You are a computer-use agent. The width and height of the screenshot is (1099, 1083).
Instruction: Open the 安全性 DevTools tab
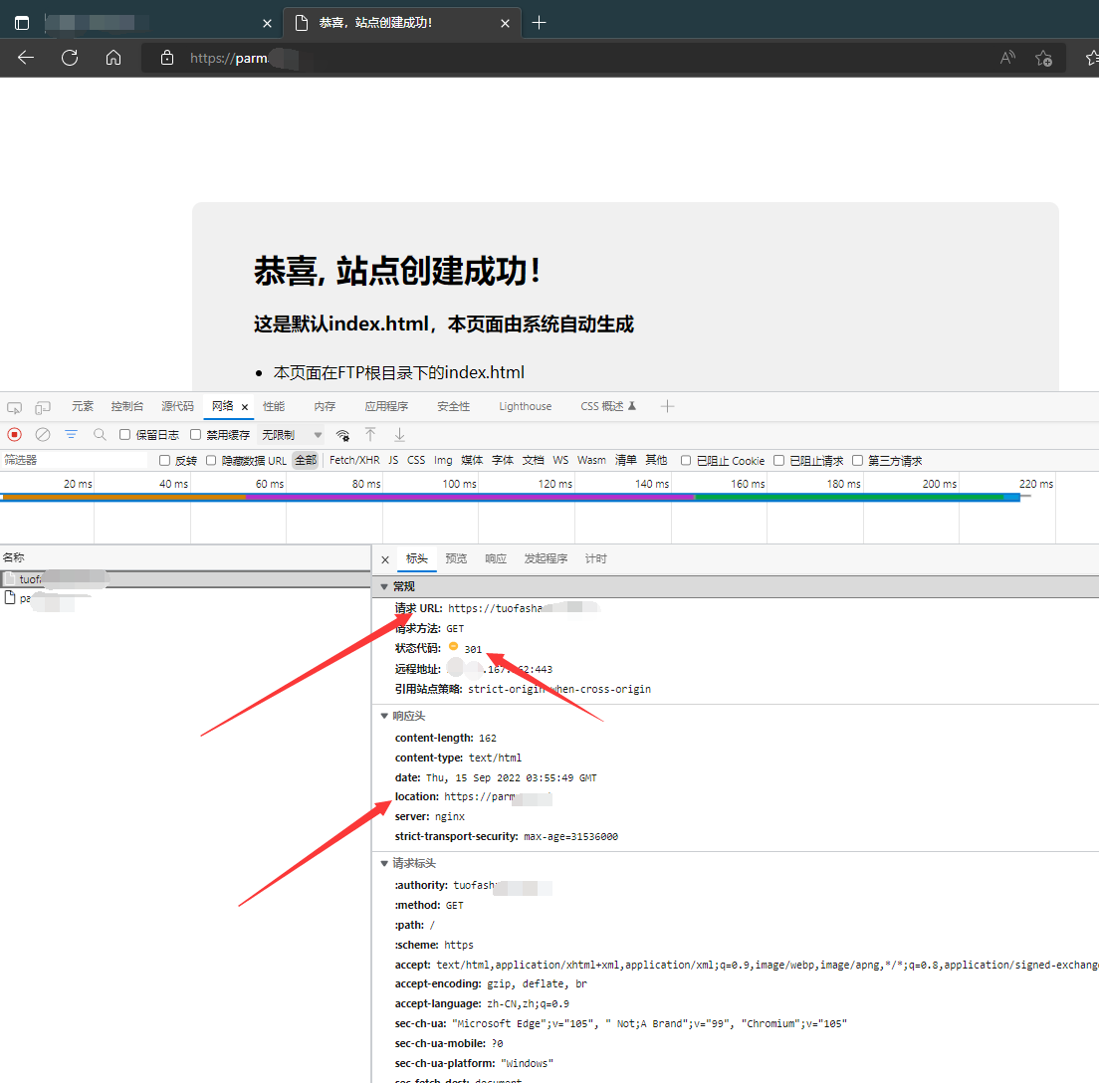[x=454, y=406]
